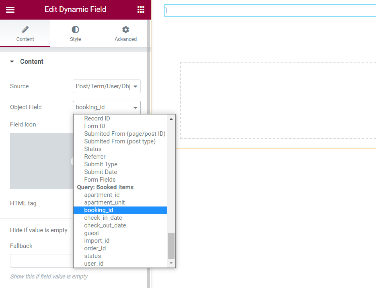This screenshot has height=288, width=376.
Task: Select Submit Date option
Action: [x=120, y=172]
